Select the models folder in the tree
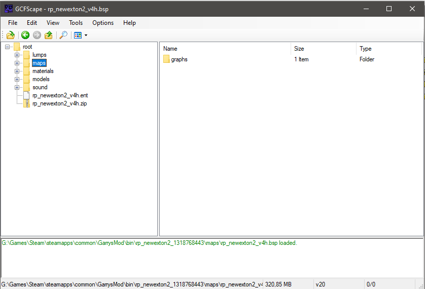 (x=41, y=79)
